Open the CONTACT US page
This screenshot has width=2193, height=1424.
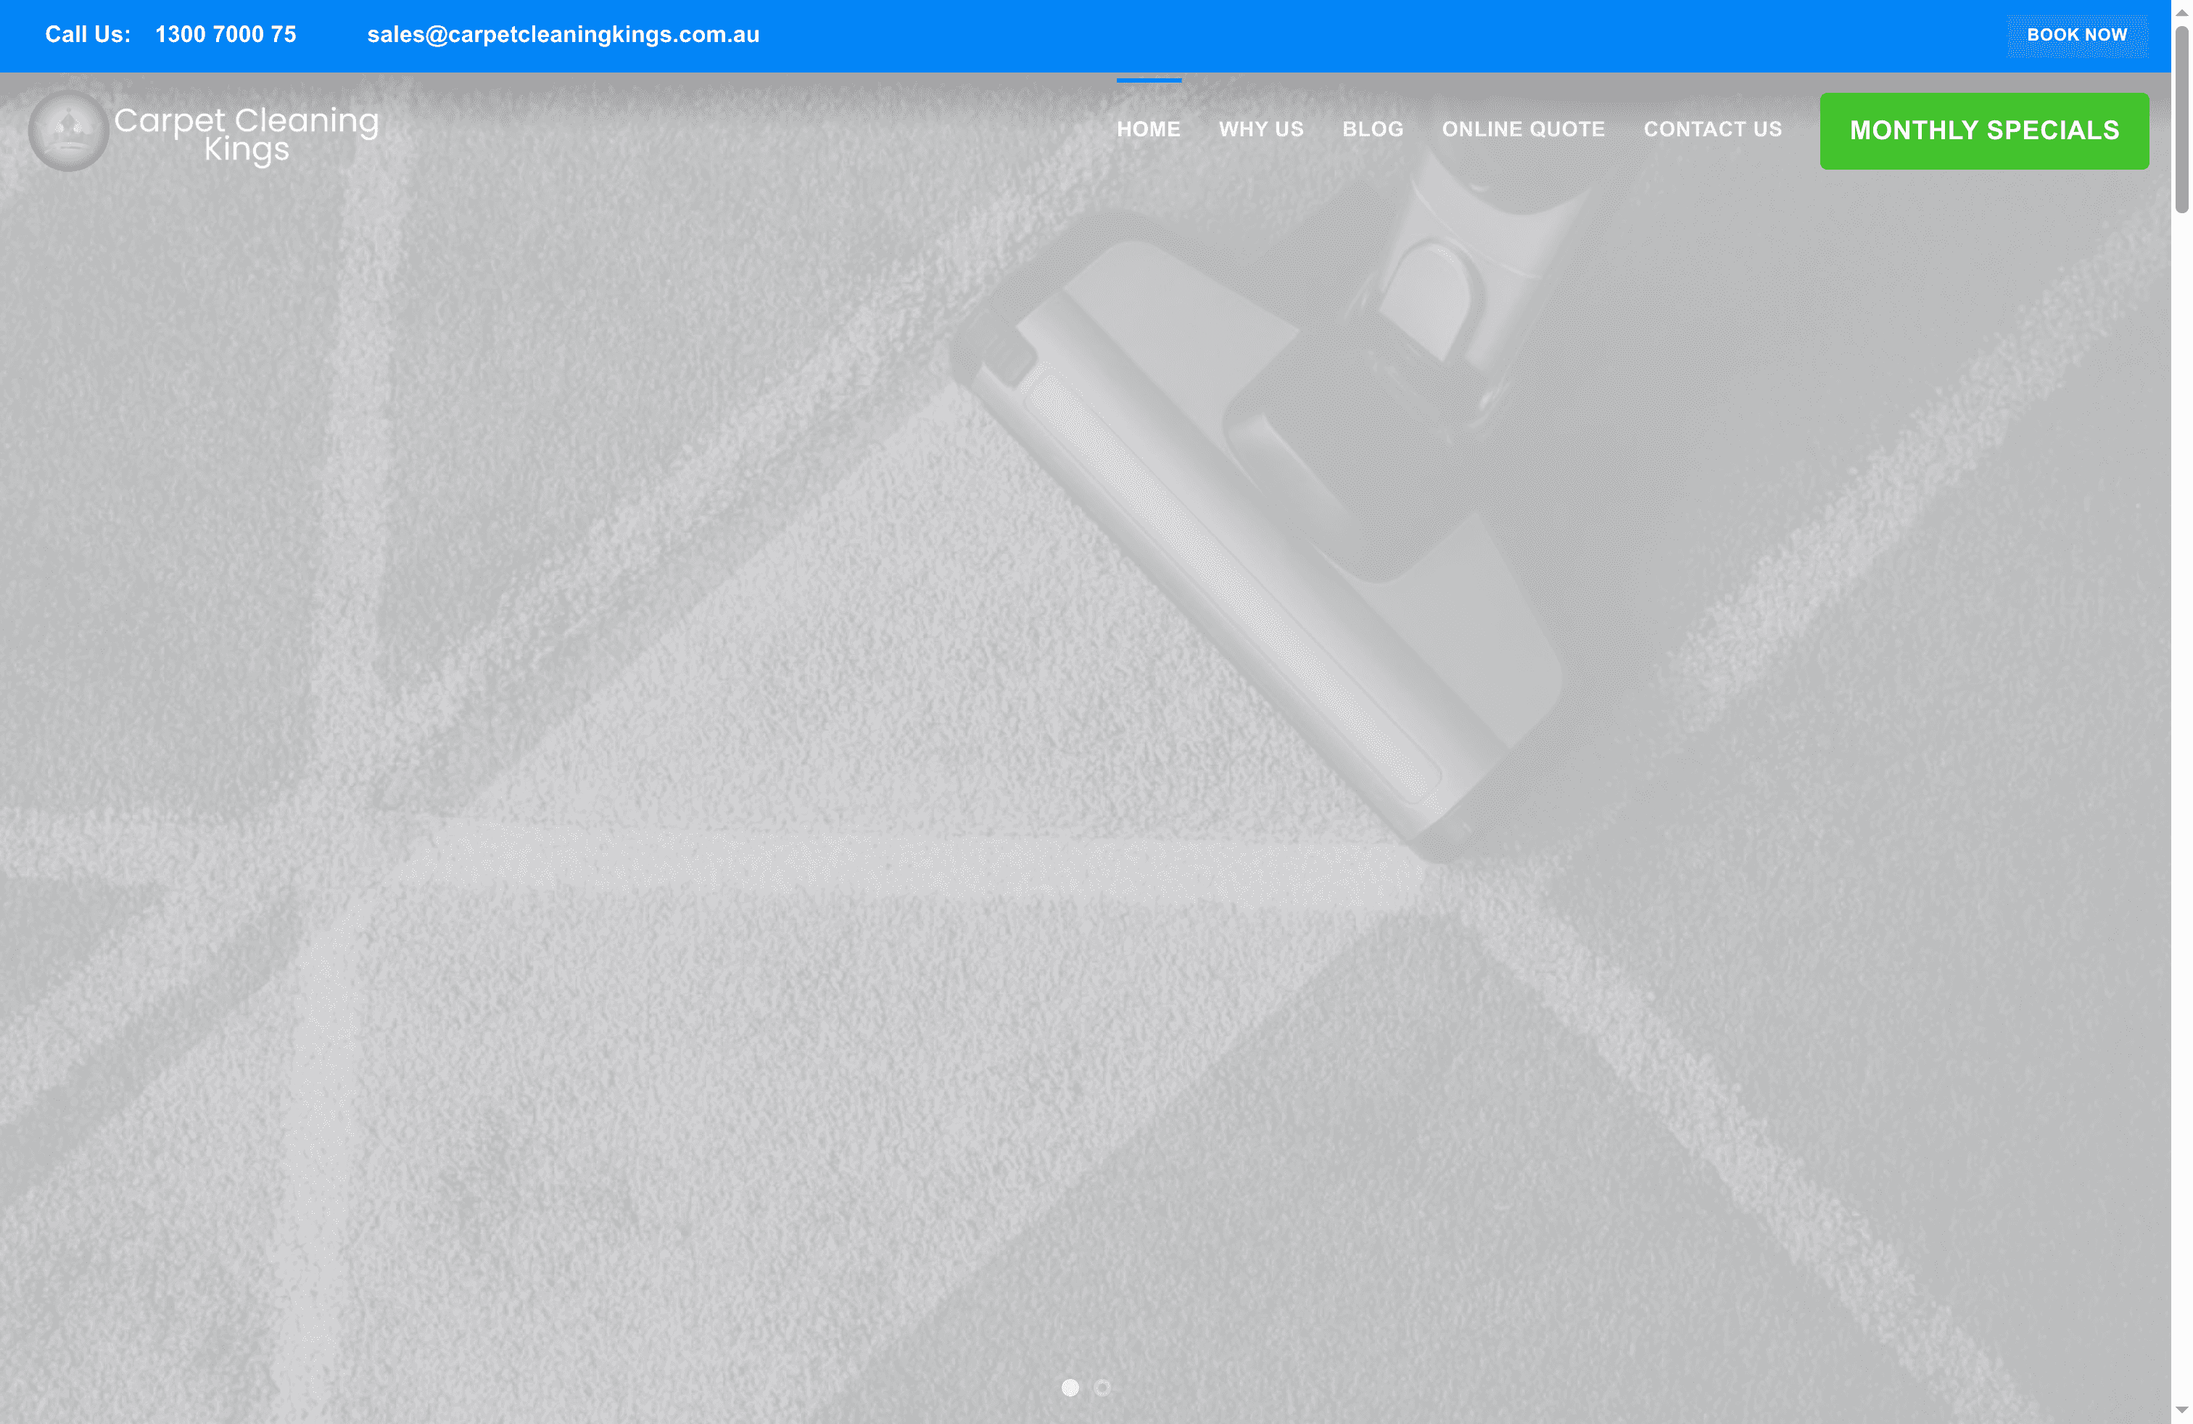click(1712, 129)
